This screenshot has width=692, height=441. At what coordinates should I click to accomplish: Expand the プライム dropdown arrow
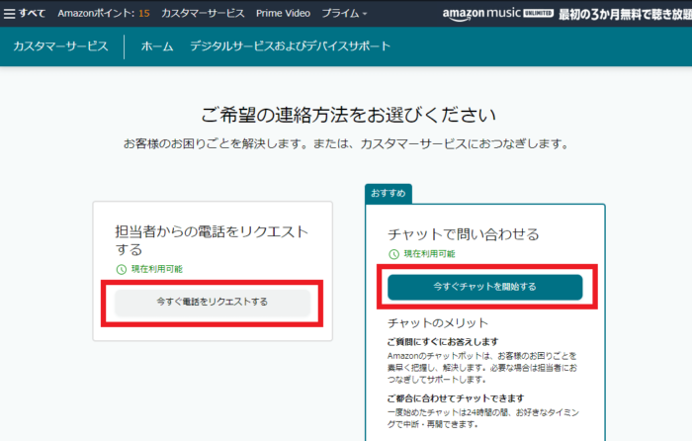[365, 14]
